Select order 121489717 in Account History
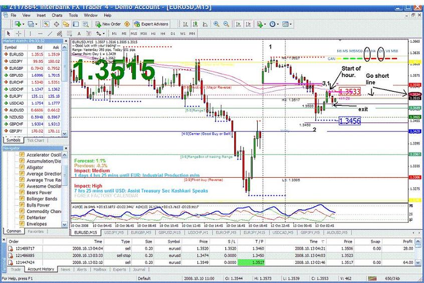This screenshot has height=283, width=424. (x=211, y=248)
